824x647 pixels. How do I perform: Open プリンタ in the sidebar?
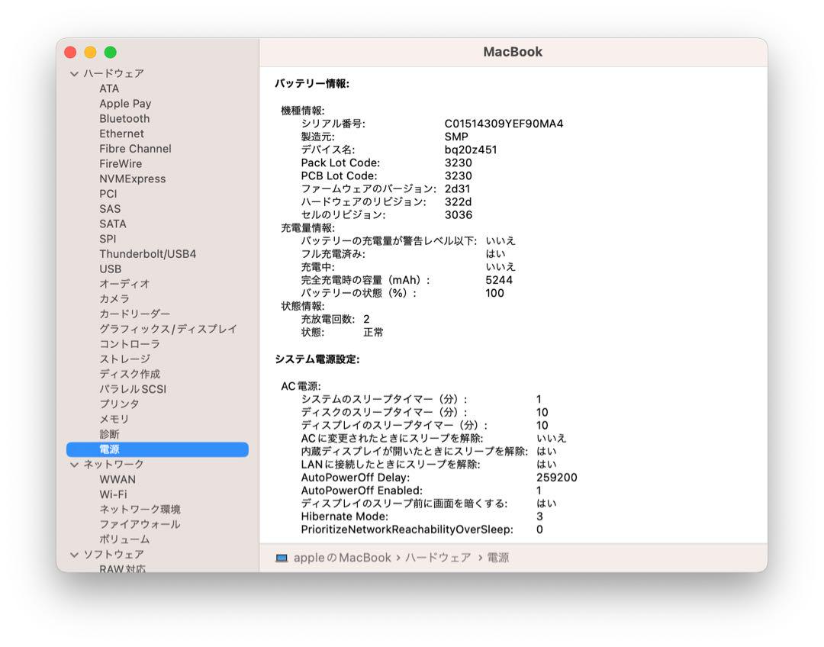coord(119,404)
